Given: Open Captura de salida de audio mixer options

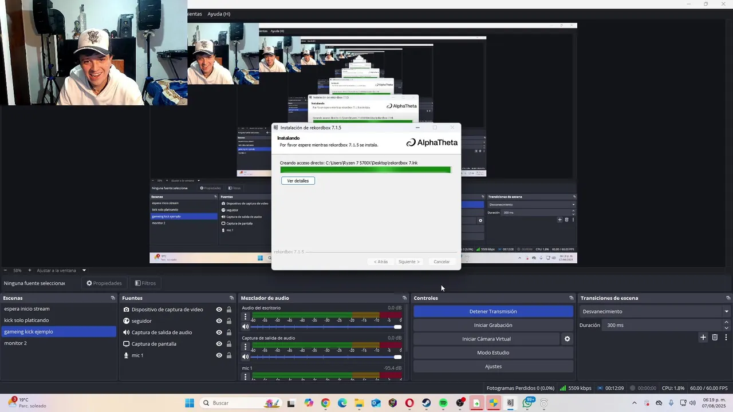Looking at the screenshot, I should pyautogui.click(x=246, y=347).
